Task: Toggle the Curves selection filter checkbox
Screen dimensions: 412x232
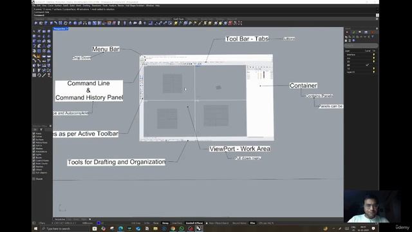Action: coord(34,137)
